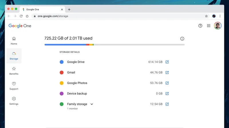
Task: Click the macOS window green maximize button
Action: click(x=16, y=9)
